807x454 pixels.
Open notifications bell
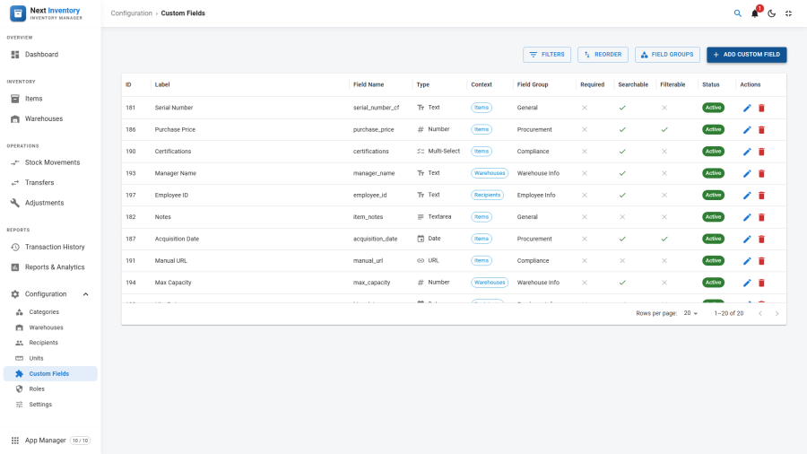pyautogui.click(x=755, y=13)
